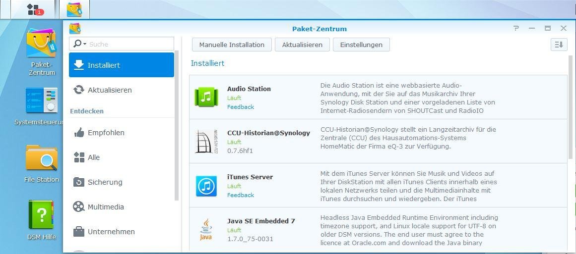Show Alle packages category
Screen dimensions: 576x254
pos(122,157)
